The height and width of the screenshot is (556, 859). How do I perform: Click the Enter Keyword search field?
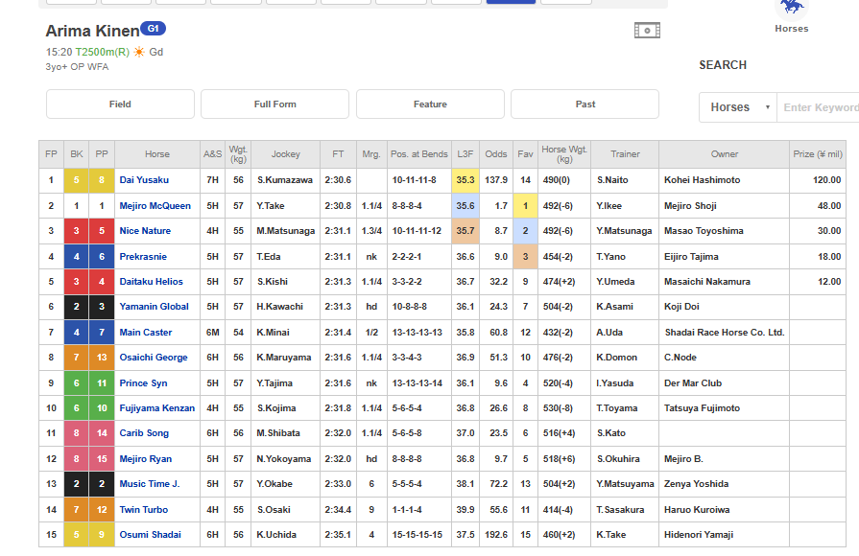pos(818,107)
